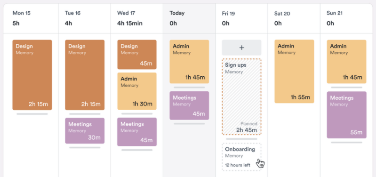
Task: Open Monday's Design entry of 2h 15m
Action: click(x=32, y=75)
